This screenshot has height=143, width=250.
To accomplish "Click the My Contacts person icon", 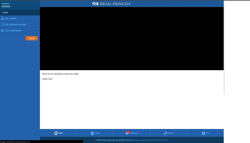I will [x=2, y=18].
